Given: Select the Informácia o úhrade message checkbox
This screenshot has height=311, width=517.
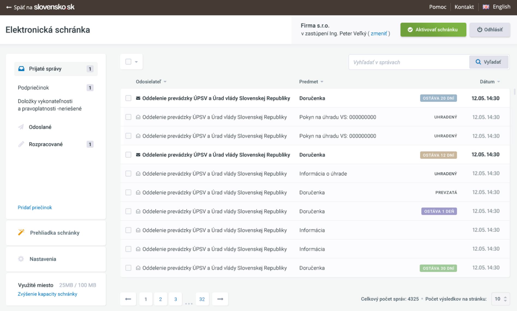Looking at the screenshot, I should (x=128, y=174).
